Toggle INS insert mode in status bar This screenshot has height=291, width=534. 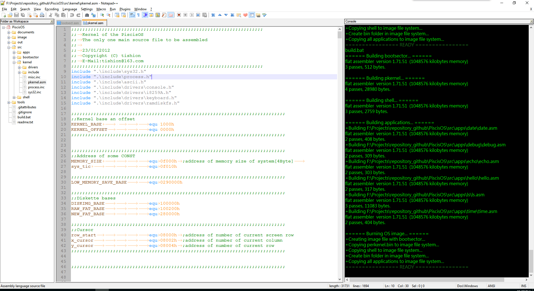pyautogui.click(x=524, y=286)
